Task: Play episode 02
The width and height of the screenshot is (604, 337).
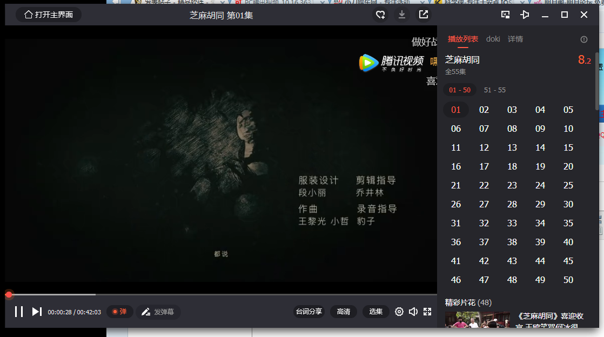Action: click(x=484, y=110)
